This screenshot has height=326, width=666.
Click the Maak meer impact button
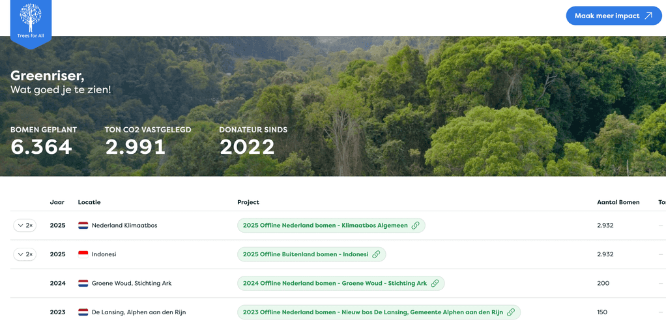[613, 16]
